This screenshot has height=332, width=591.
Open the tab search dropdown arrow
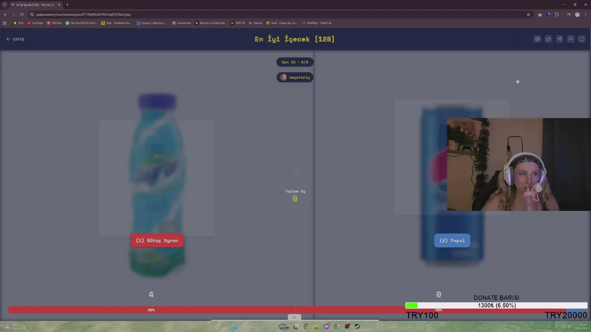[x=5, y=5]
